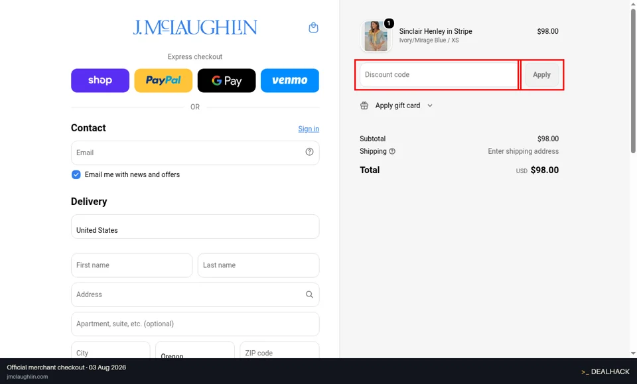This screenshot has width=637, height=384.
Task: Focus the First name field
Action: pos(131,265)
